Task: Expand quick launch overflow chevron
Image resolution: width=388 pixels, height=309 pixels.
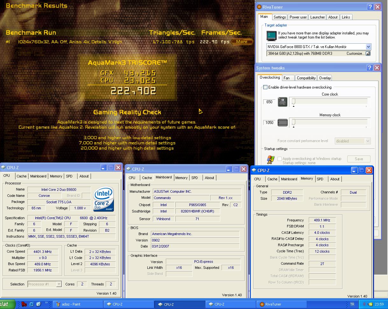Action: coord(46,303)
